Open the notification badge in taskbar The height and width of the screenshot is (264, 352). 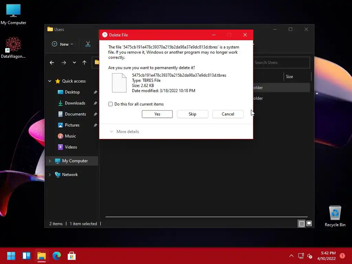coord(342,256)
